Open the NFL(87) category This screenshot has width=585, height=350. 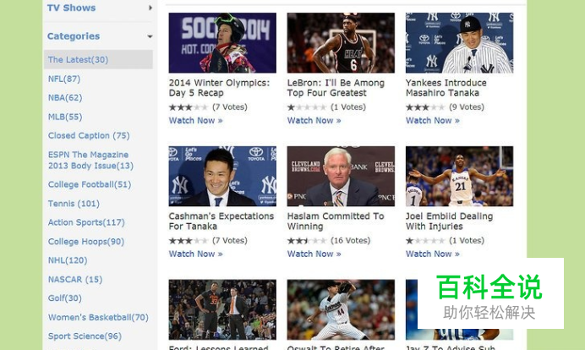tap(64, 79)
